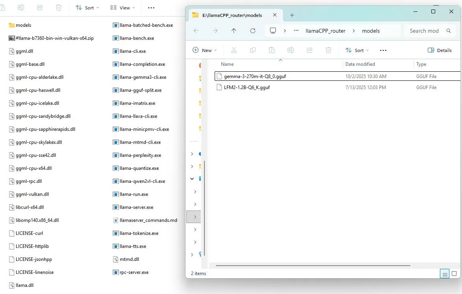Screen dimensions: 462x294
Task: Click the Copy icon in the models window toolbar
Action: (253, 50)
